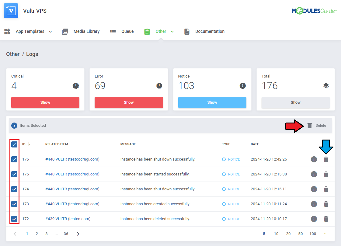Show Total logs
The image size is (341, 246).
point(296,102)
